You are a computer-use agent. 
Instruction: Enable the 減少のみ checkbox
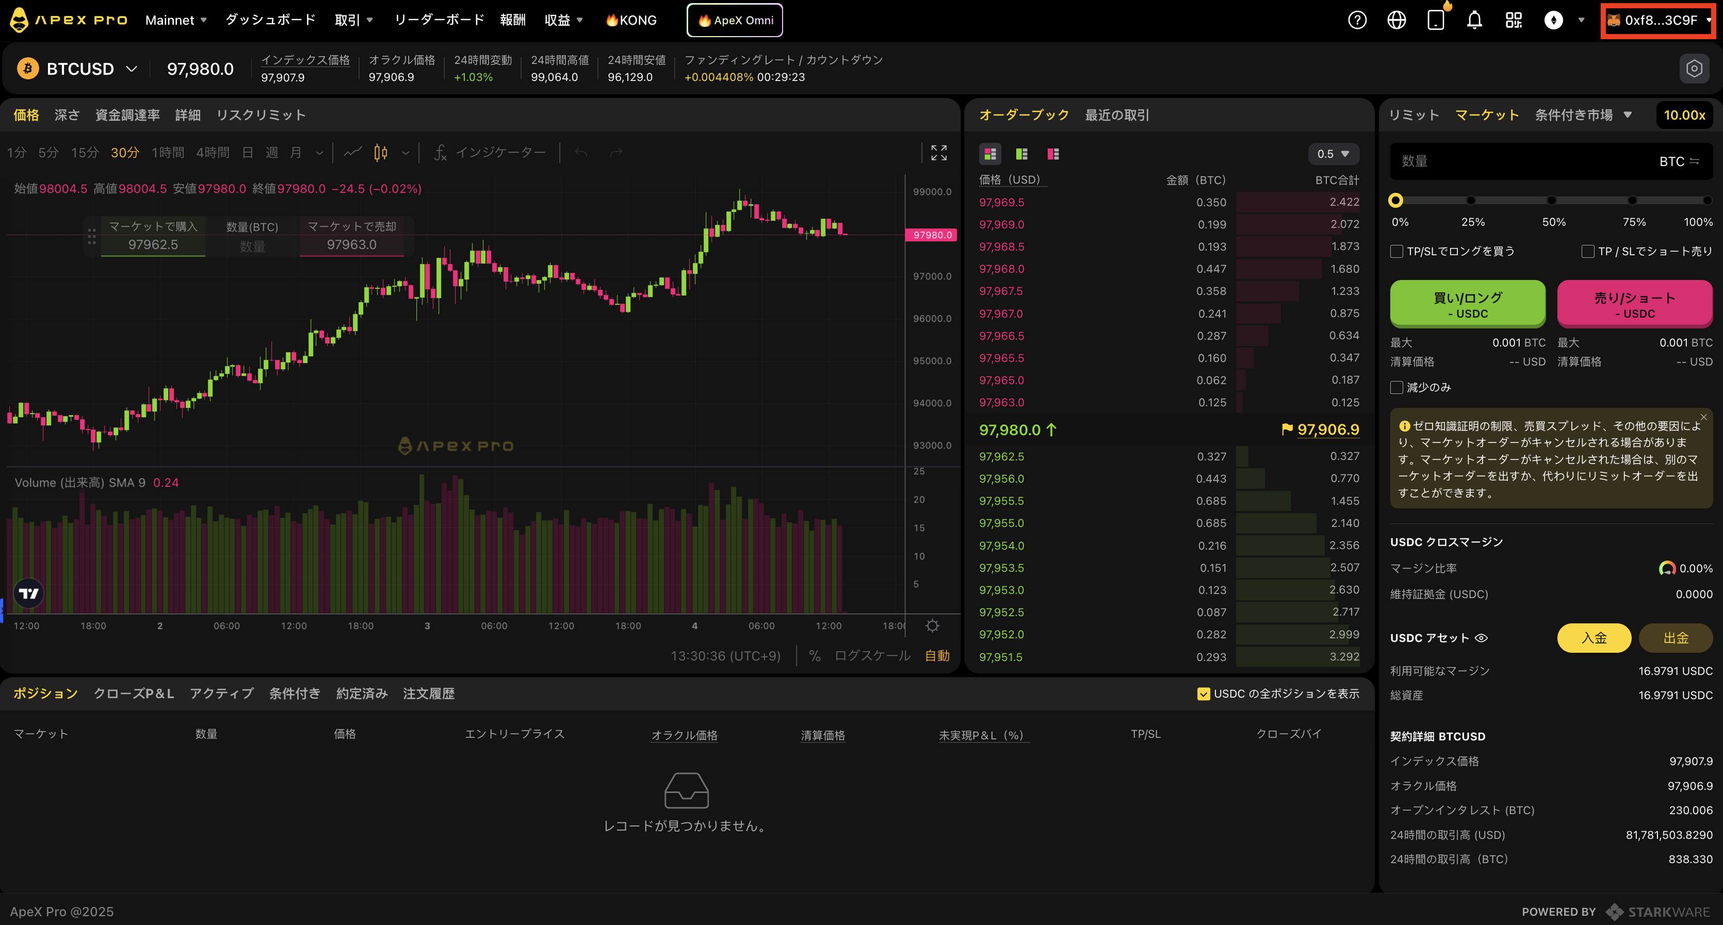[1396, 388]
